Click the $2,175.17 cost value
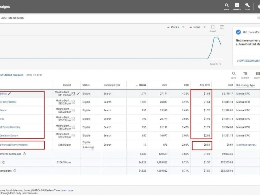 (x=227, y=94)
